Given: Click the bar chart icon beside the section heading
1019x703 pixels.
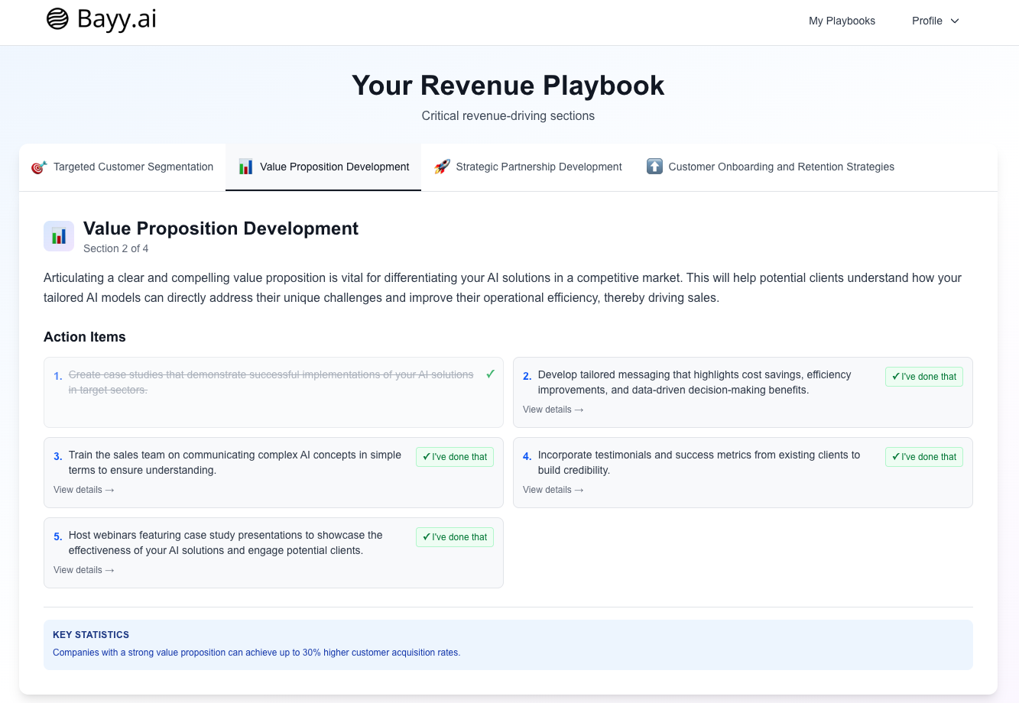Looking at the screenshot, I should 59,235.
